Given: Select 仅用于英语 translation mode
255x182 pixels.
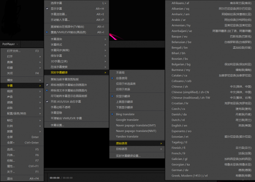Looking at the screenshot, I should [137, 89].
